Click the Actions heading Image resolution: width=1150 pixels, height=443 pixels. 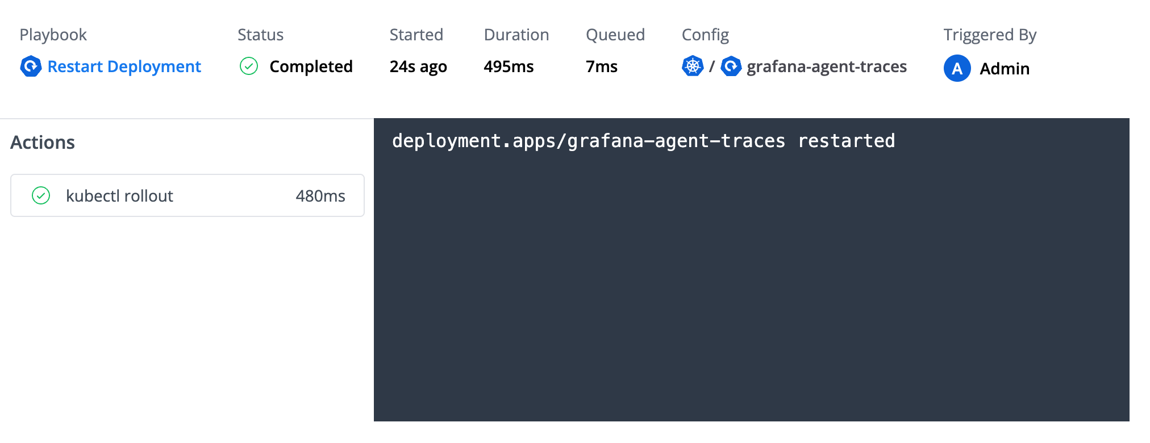pos(43,142)
